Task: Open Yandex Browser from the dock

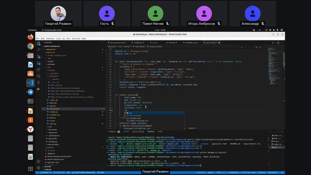Action: [x=30, y=129]
